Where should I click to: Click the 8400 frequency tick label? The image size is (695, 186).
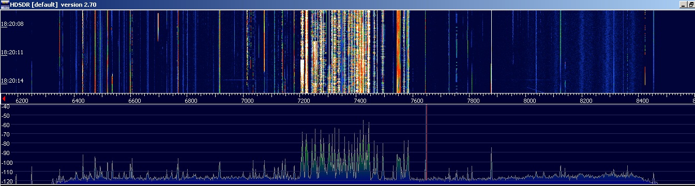[642, 101]
